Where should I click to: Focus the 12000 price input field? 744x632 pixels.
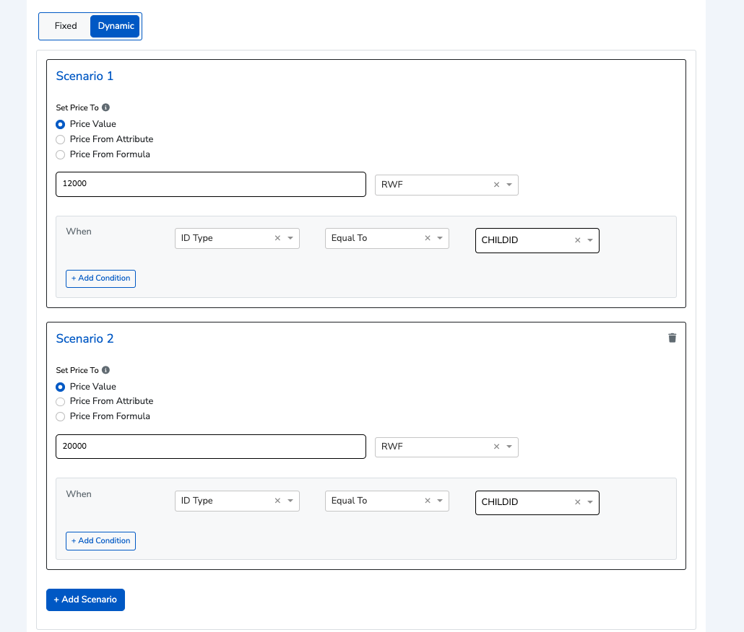pos(210,184)
